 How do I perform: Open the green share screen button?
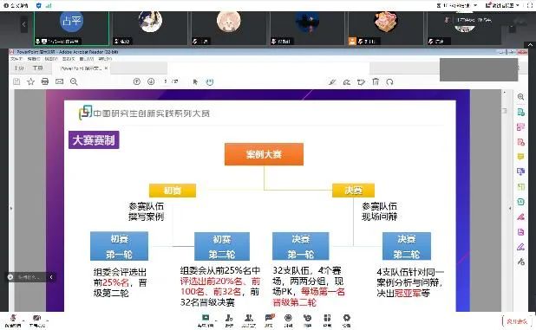(x=206, y=320)
